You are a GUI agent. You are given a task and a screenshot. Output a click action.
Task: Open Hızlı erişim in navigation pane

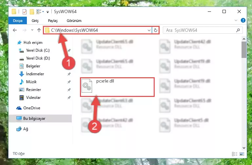click(33, 43)
